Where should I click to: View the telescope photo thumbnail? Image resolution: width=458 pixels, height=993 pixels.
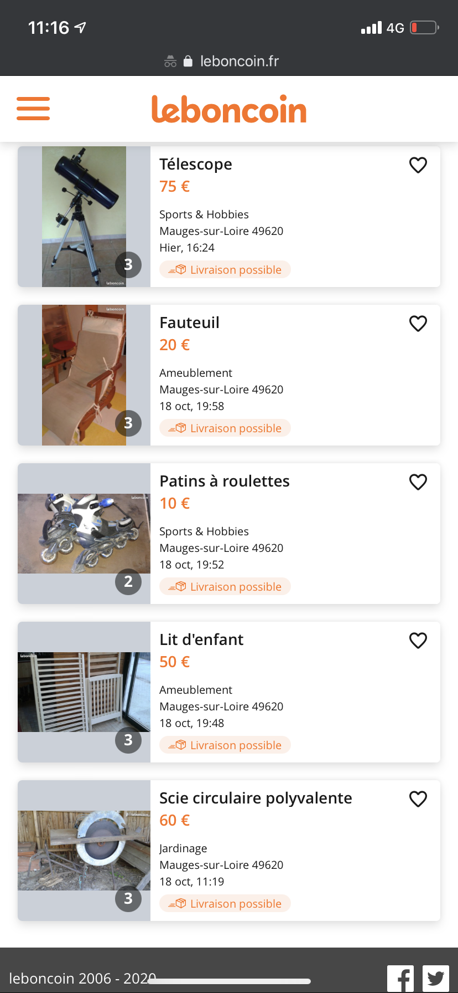(x=84, y=217)
